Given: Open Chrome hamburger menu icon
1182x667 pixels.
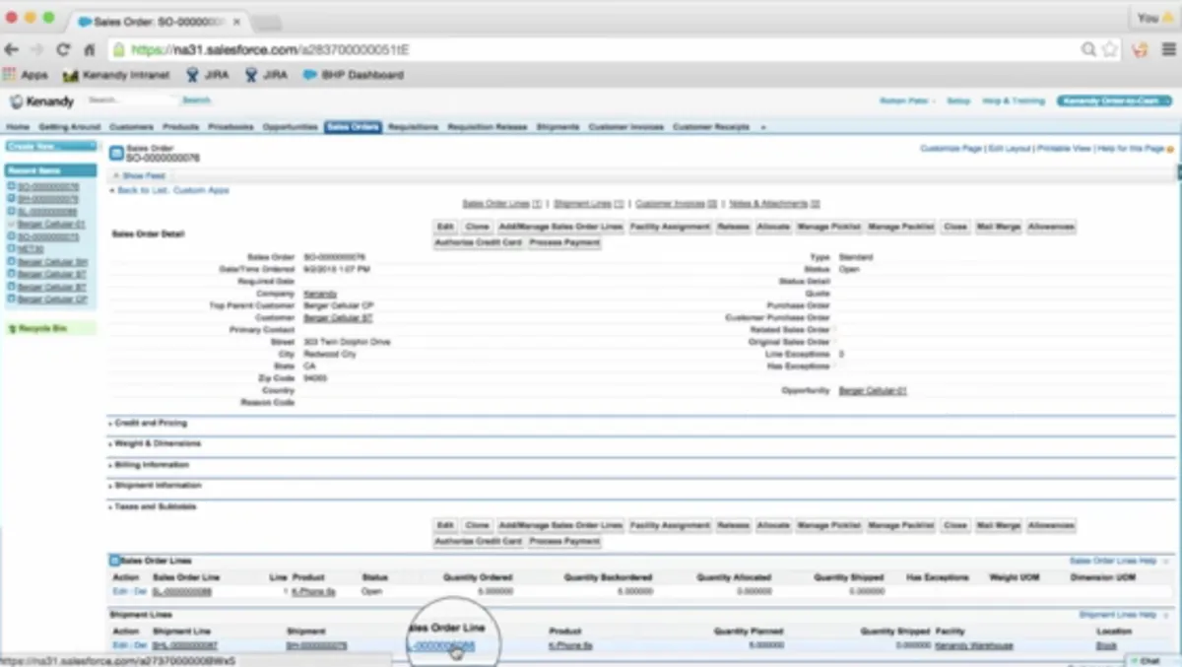Looking at the screenshot, I should 1168,49.
